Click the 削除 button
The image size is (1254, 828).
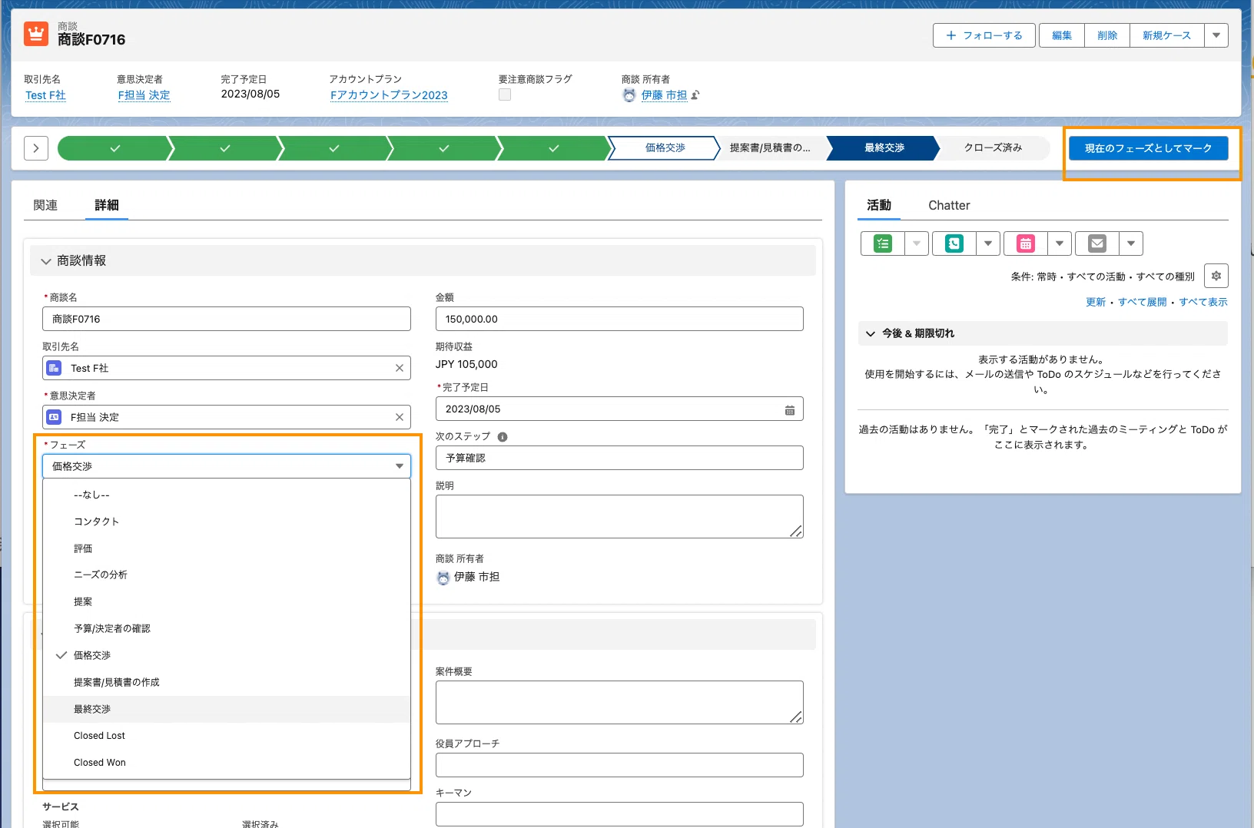pos(1107,35)
